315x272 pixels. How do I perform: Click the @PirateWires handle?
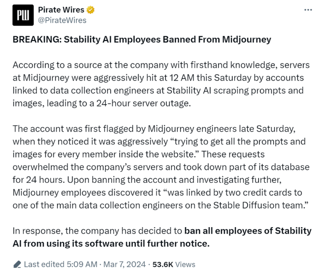click(62, 20)
